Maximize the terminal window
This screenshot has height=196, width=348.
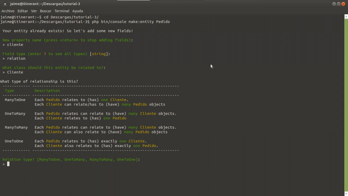click(339, 4)
